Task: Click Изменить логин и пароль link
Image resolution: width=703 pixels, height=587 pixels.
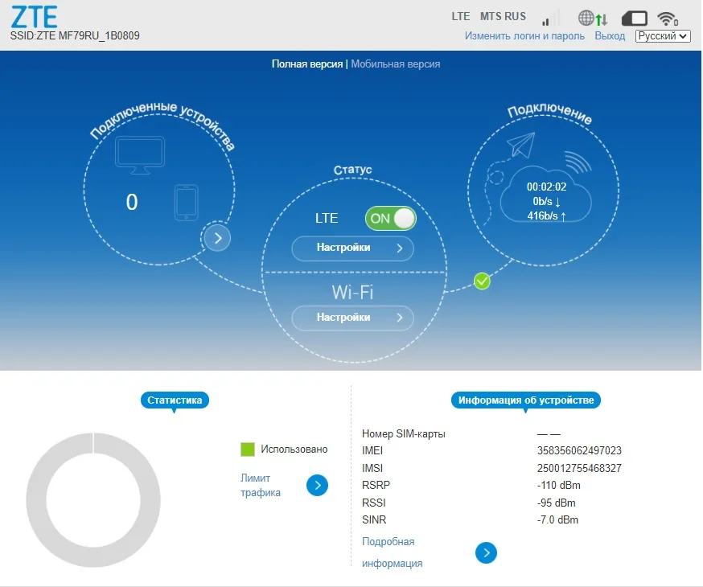Action: tap(524, 36)
